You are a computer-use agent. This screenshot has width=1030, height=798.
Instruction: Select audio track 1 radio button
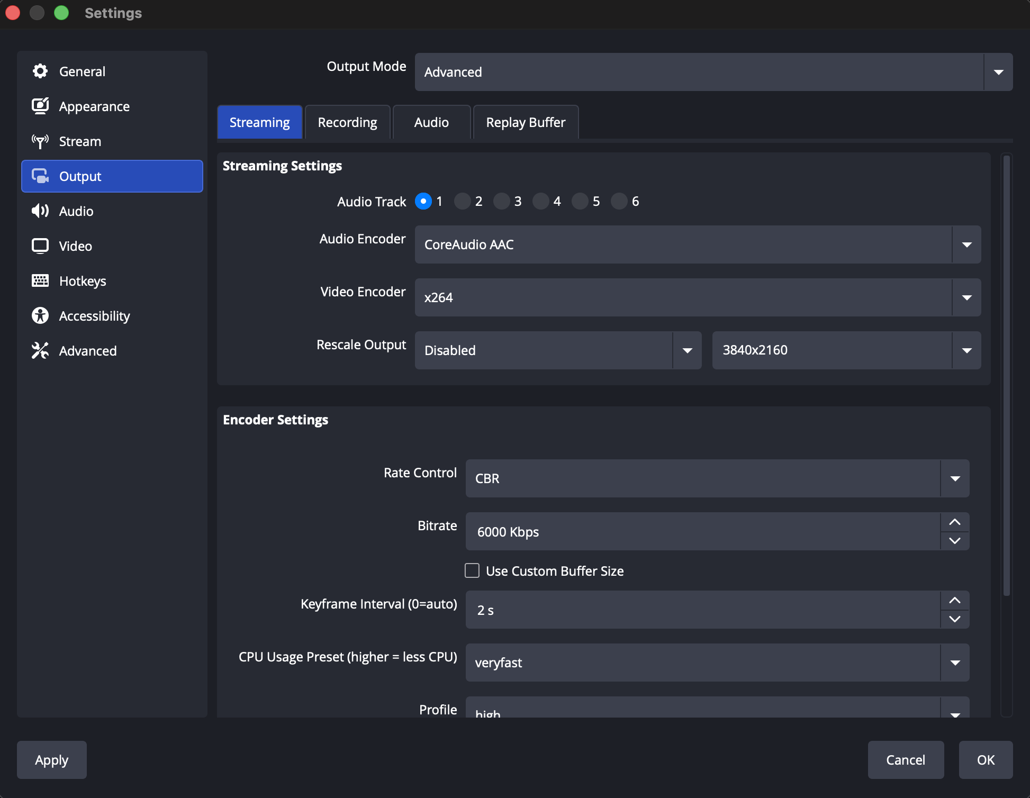(423, 201)
